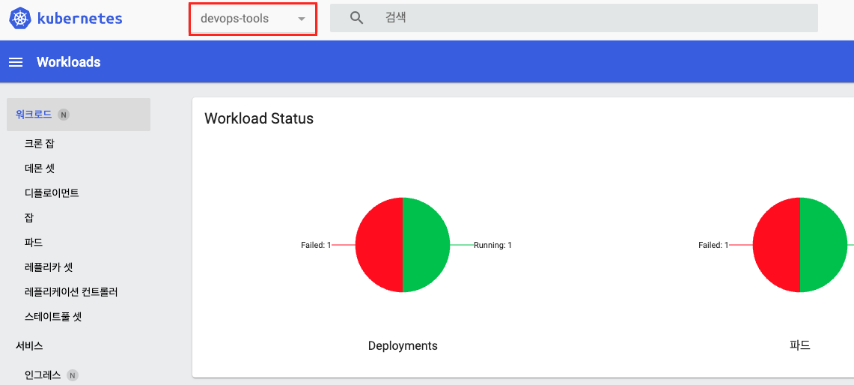Click the kubernetes wordmark text
854x385 pixels.
point(80,19)
